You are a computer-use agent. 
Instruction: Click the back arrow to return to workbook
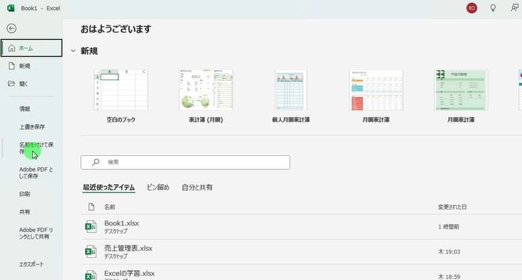pyautogui.click(x=11, y=28)
